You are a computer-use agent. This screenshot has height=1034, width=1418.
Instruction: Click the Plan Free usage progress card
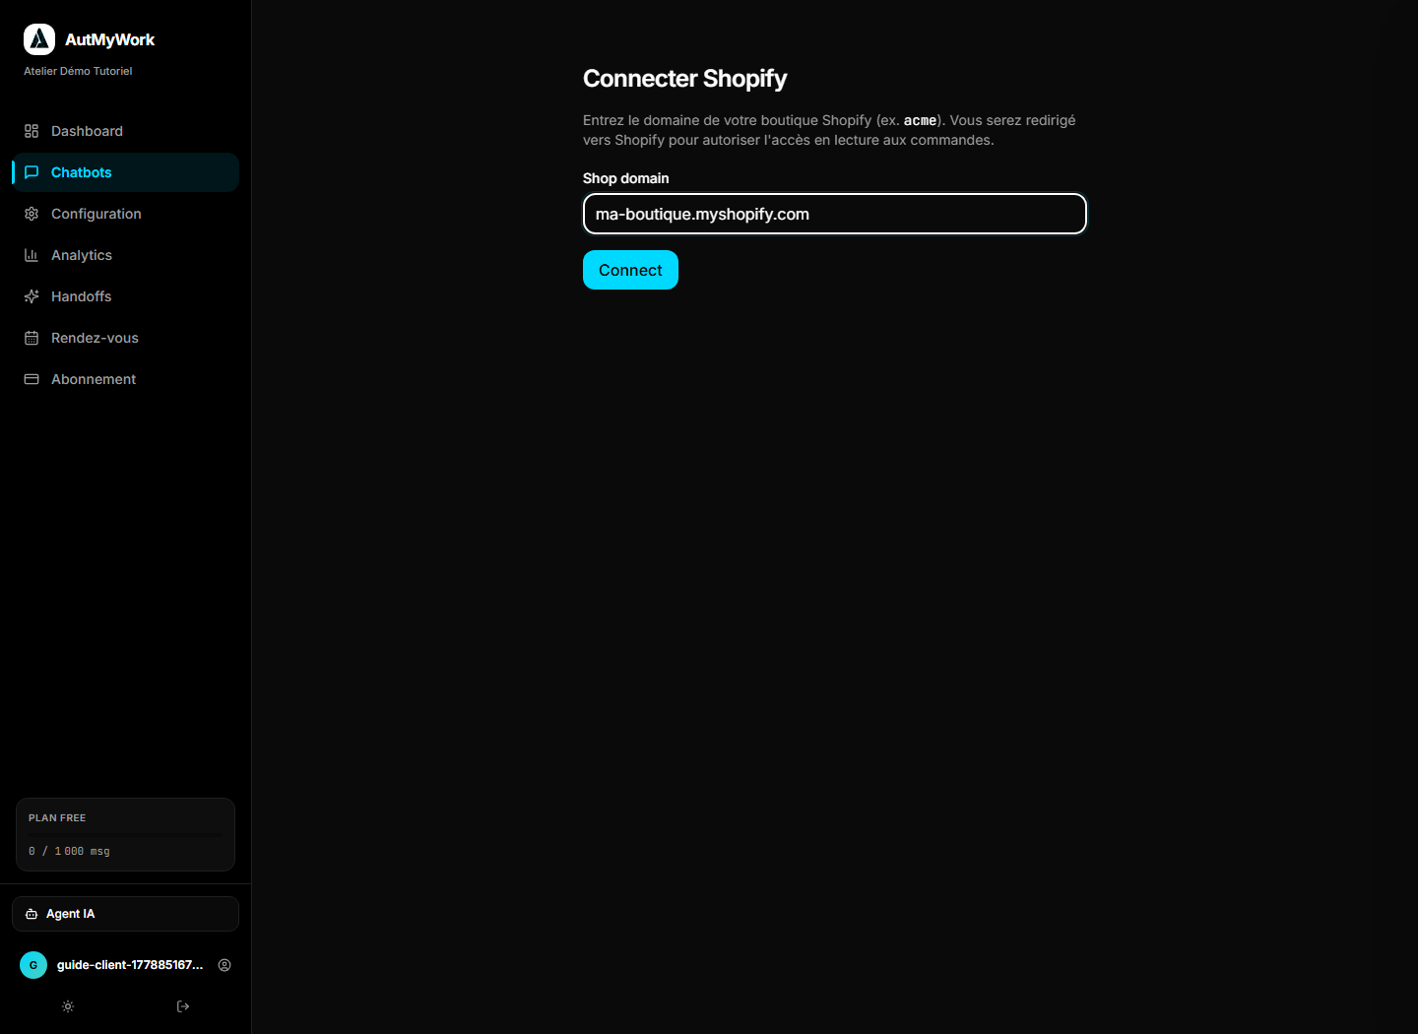[x=126, y=835]
